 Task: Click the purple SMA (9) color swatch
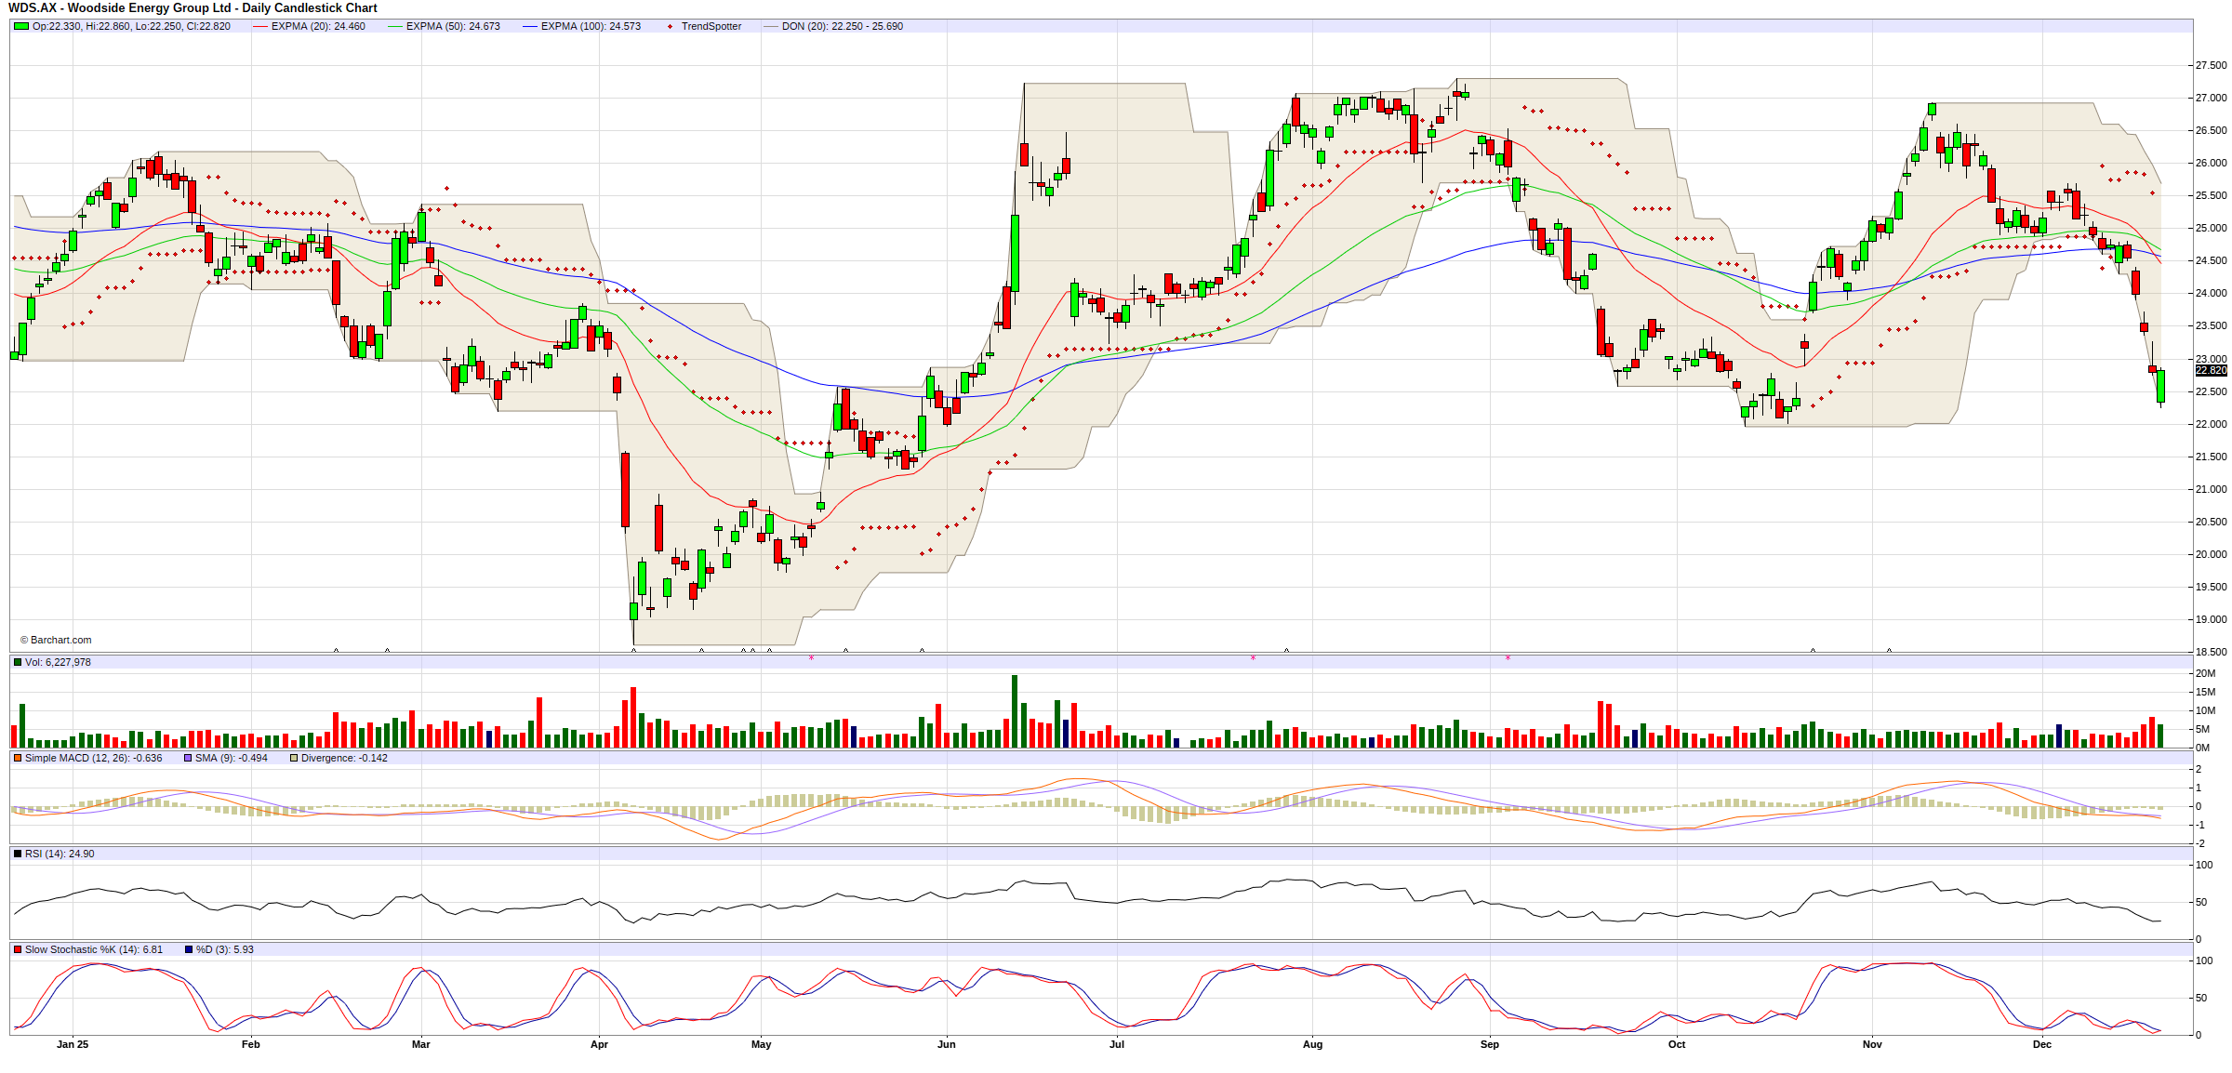click(x=188, y=758)
